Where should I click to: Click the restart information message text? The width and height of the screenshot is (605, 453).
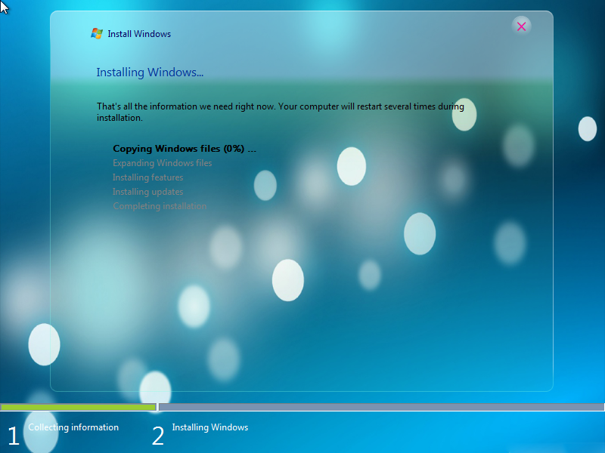[x=280, y=112]
